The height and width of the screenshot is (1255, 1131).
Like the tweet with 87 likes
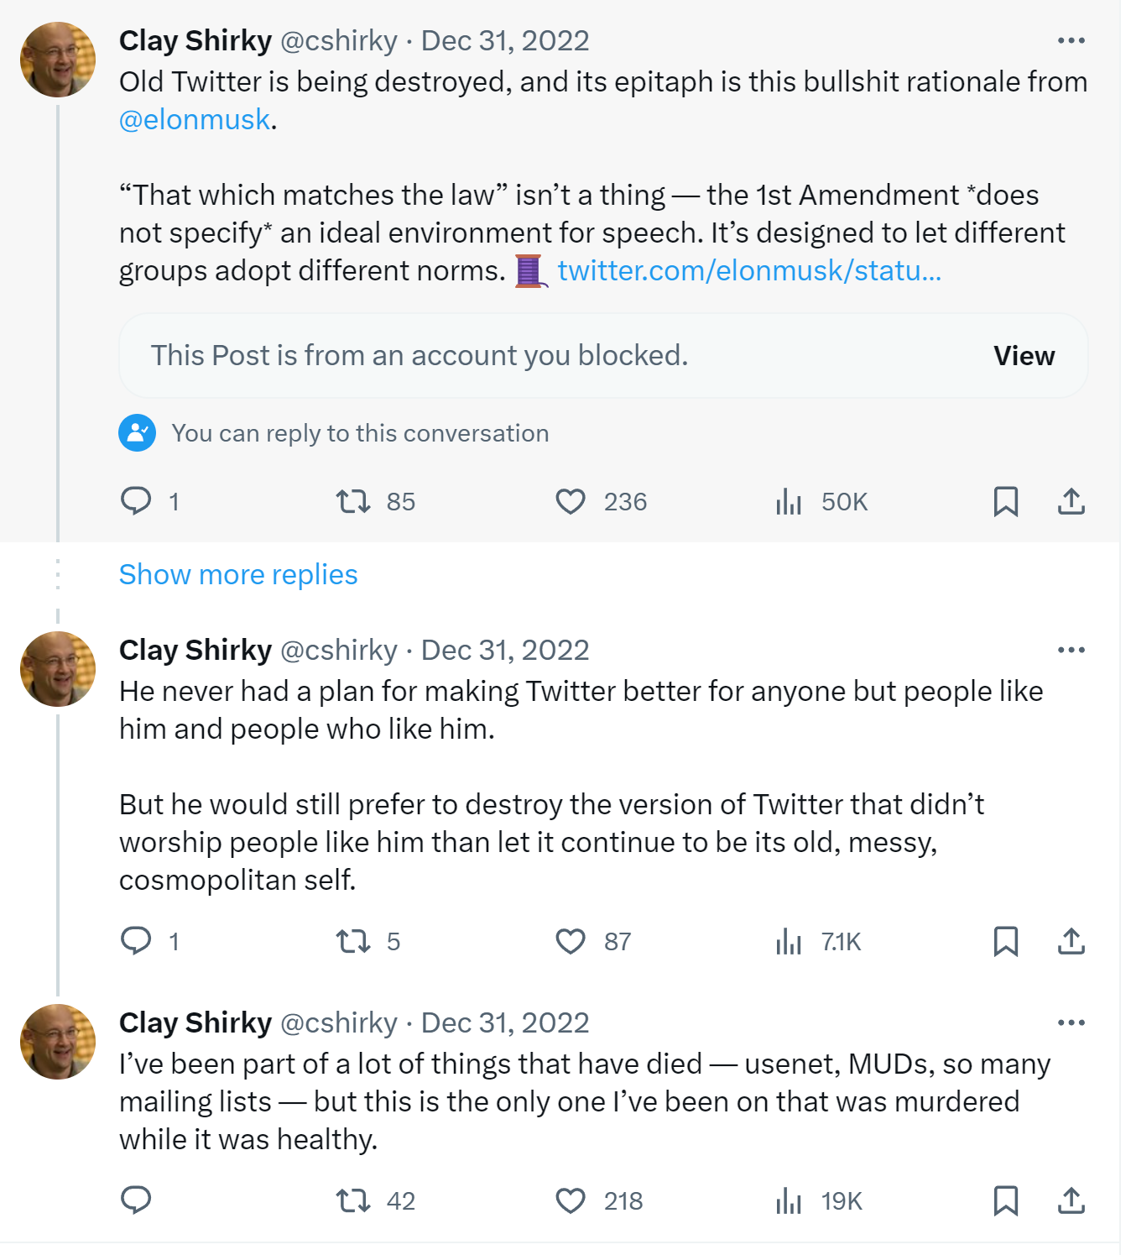pyautogui.click(x=571, y=941)
